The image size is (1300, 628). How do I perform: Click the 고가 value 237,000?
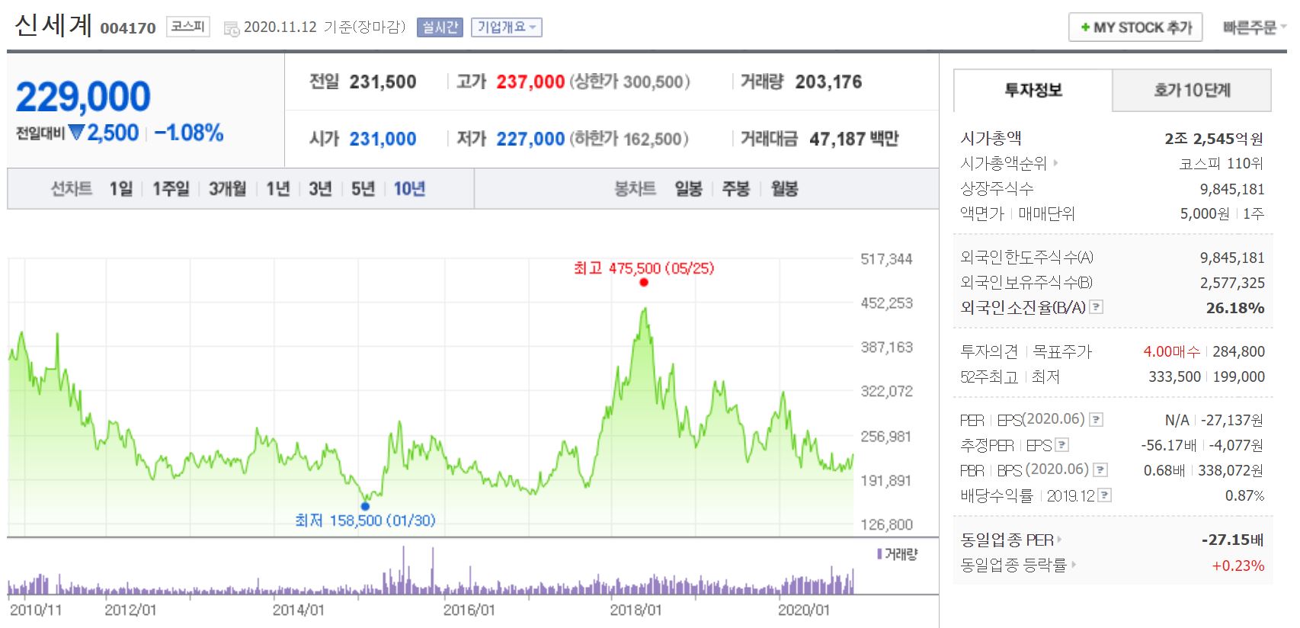tap(530, 82)
